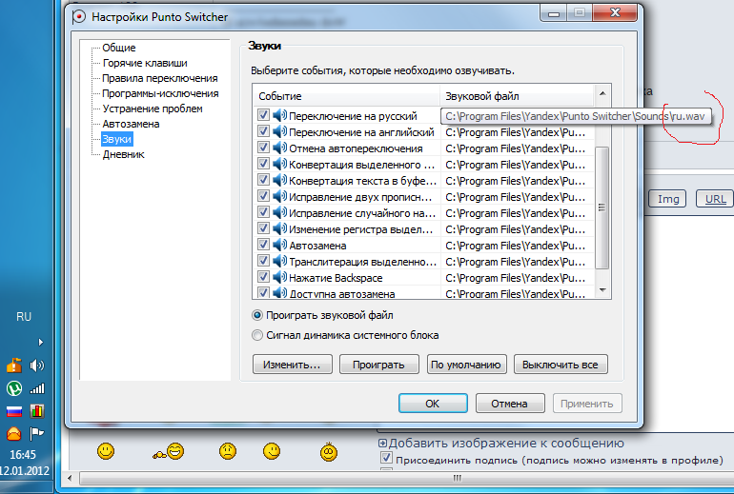Click the browser horizontal scrollbar thumb
The image size is (734, 494).
pos(406,478)
